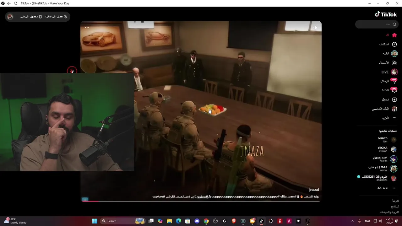Click the Get Coins button
The height and width of the screenshot is (226, 402).
coord(56,17)
